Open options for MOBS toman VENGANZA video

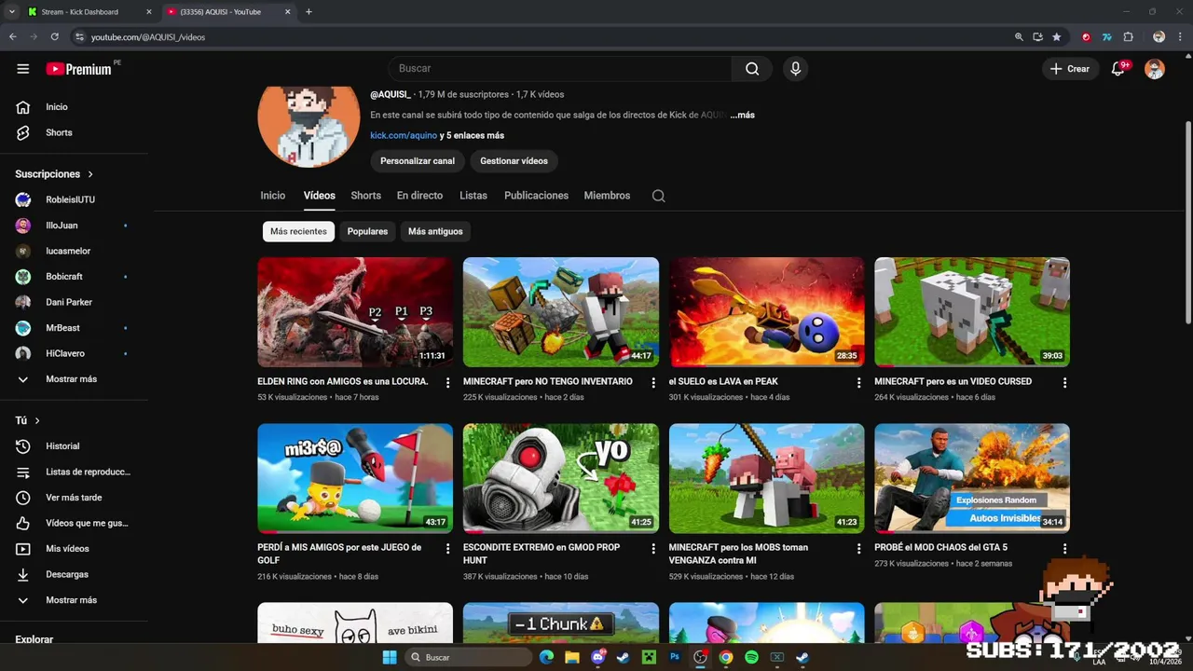[x=859, y=549]
